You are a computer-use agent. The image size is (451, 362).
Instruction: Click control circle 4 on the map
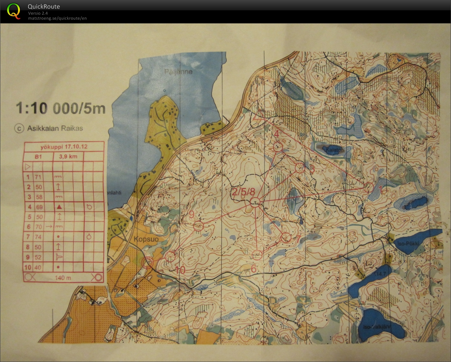(x=278, y=146)
